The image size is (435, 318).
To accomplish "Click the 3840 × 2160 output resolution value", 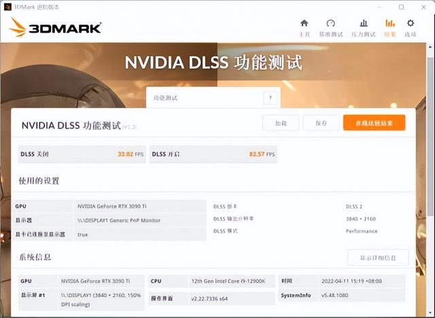I will tap(361, 219).
